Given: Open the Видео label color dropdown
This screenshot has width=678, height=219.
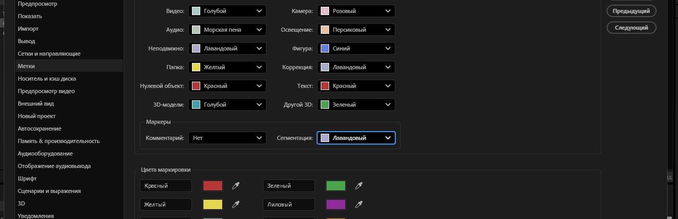Looking at the screenshot, I should [x=227, y=11].
